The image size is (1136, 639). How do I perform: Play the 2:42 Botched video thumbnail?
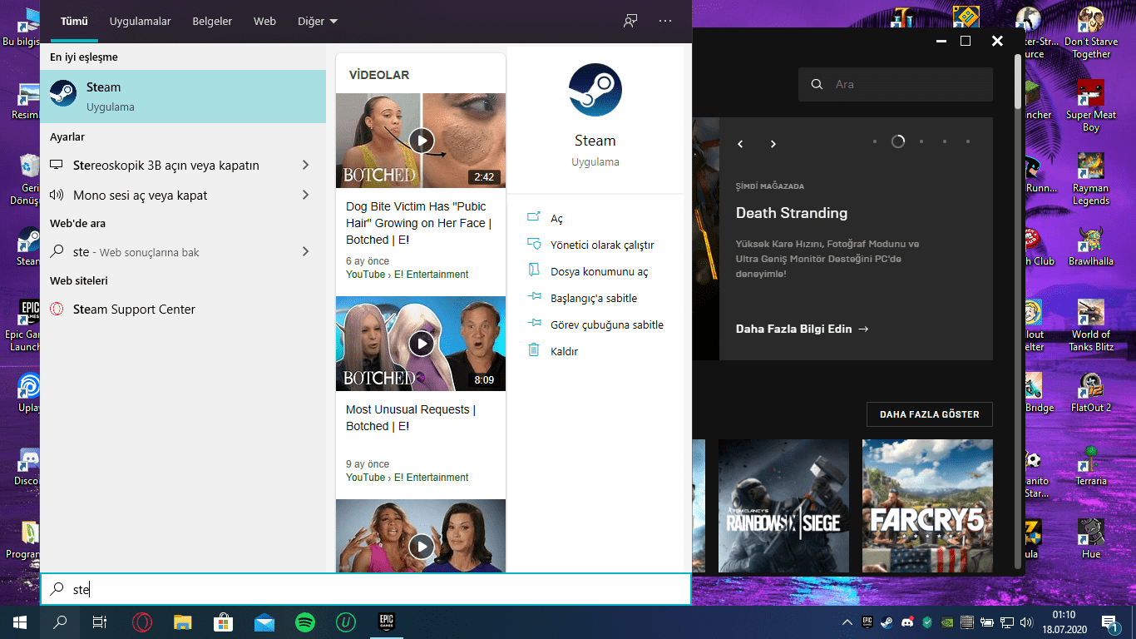click(x=421, y=141)
